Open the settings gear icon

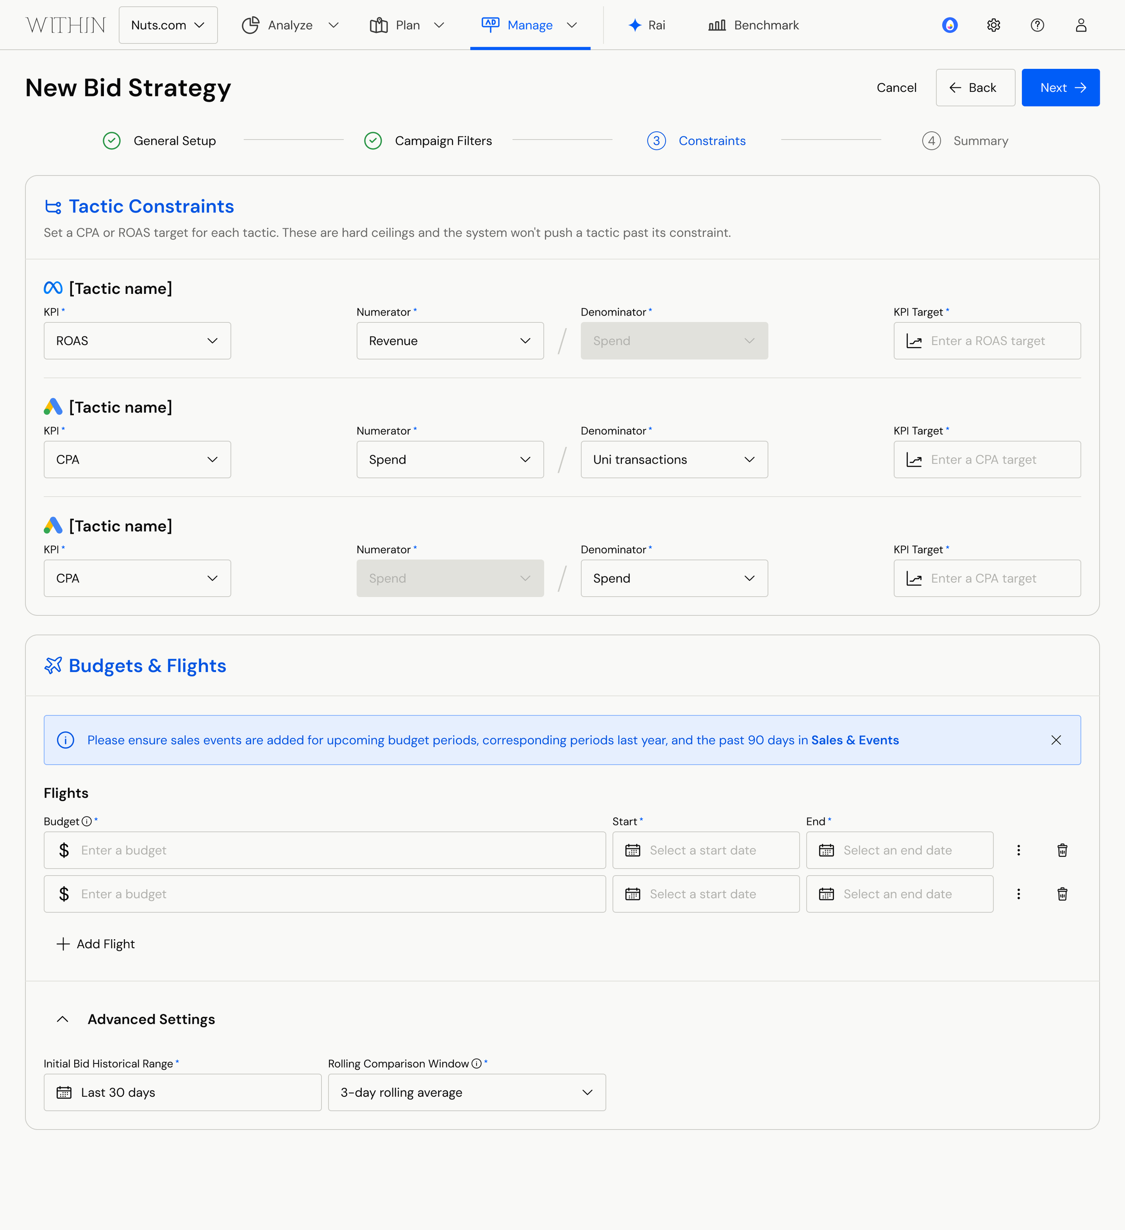point(993,25)
